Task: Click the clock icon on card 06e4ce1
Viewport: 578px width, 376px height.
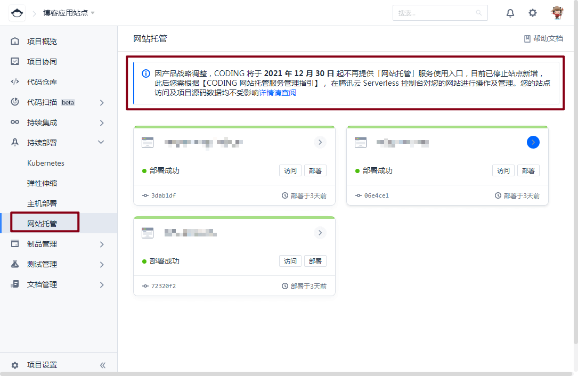Action: 498,195
